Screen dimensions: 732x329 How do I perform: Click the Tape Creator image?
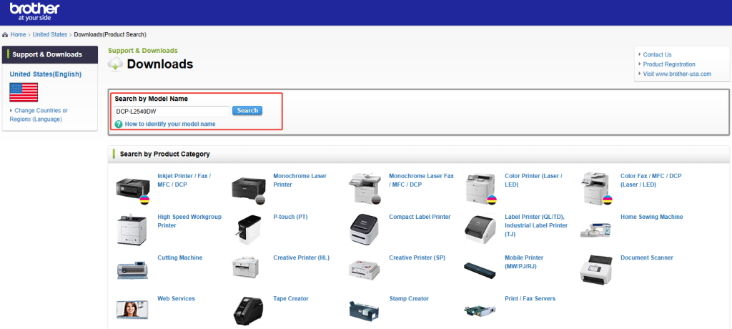[247, 311]
